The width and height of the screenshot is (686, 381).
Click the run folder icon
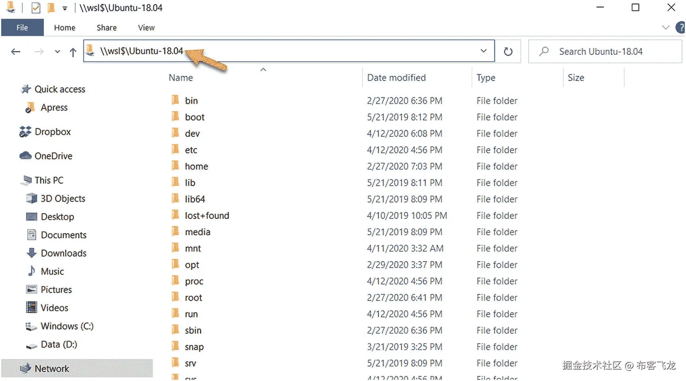click(175, 313)
